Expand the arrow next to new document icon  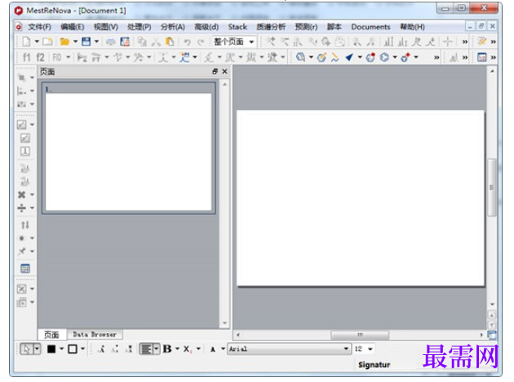click(x=37, y=42)
